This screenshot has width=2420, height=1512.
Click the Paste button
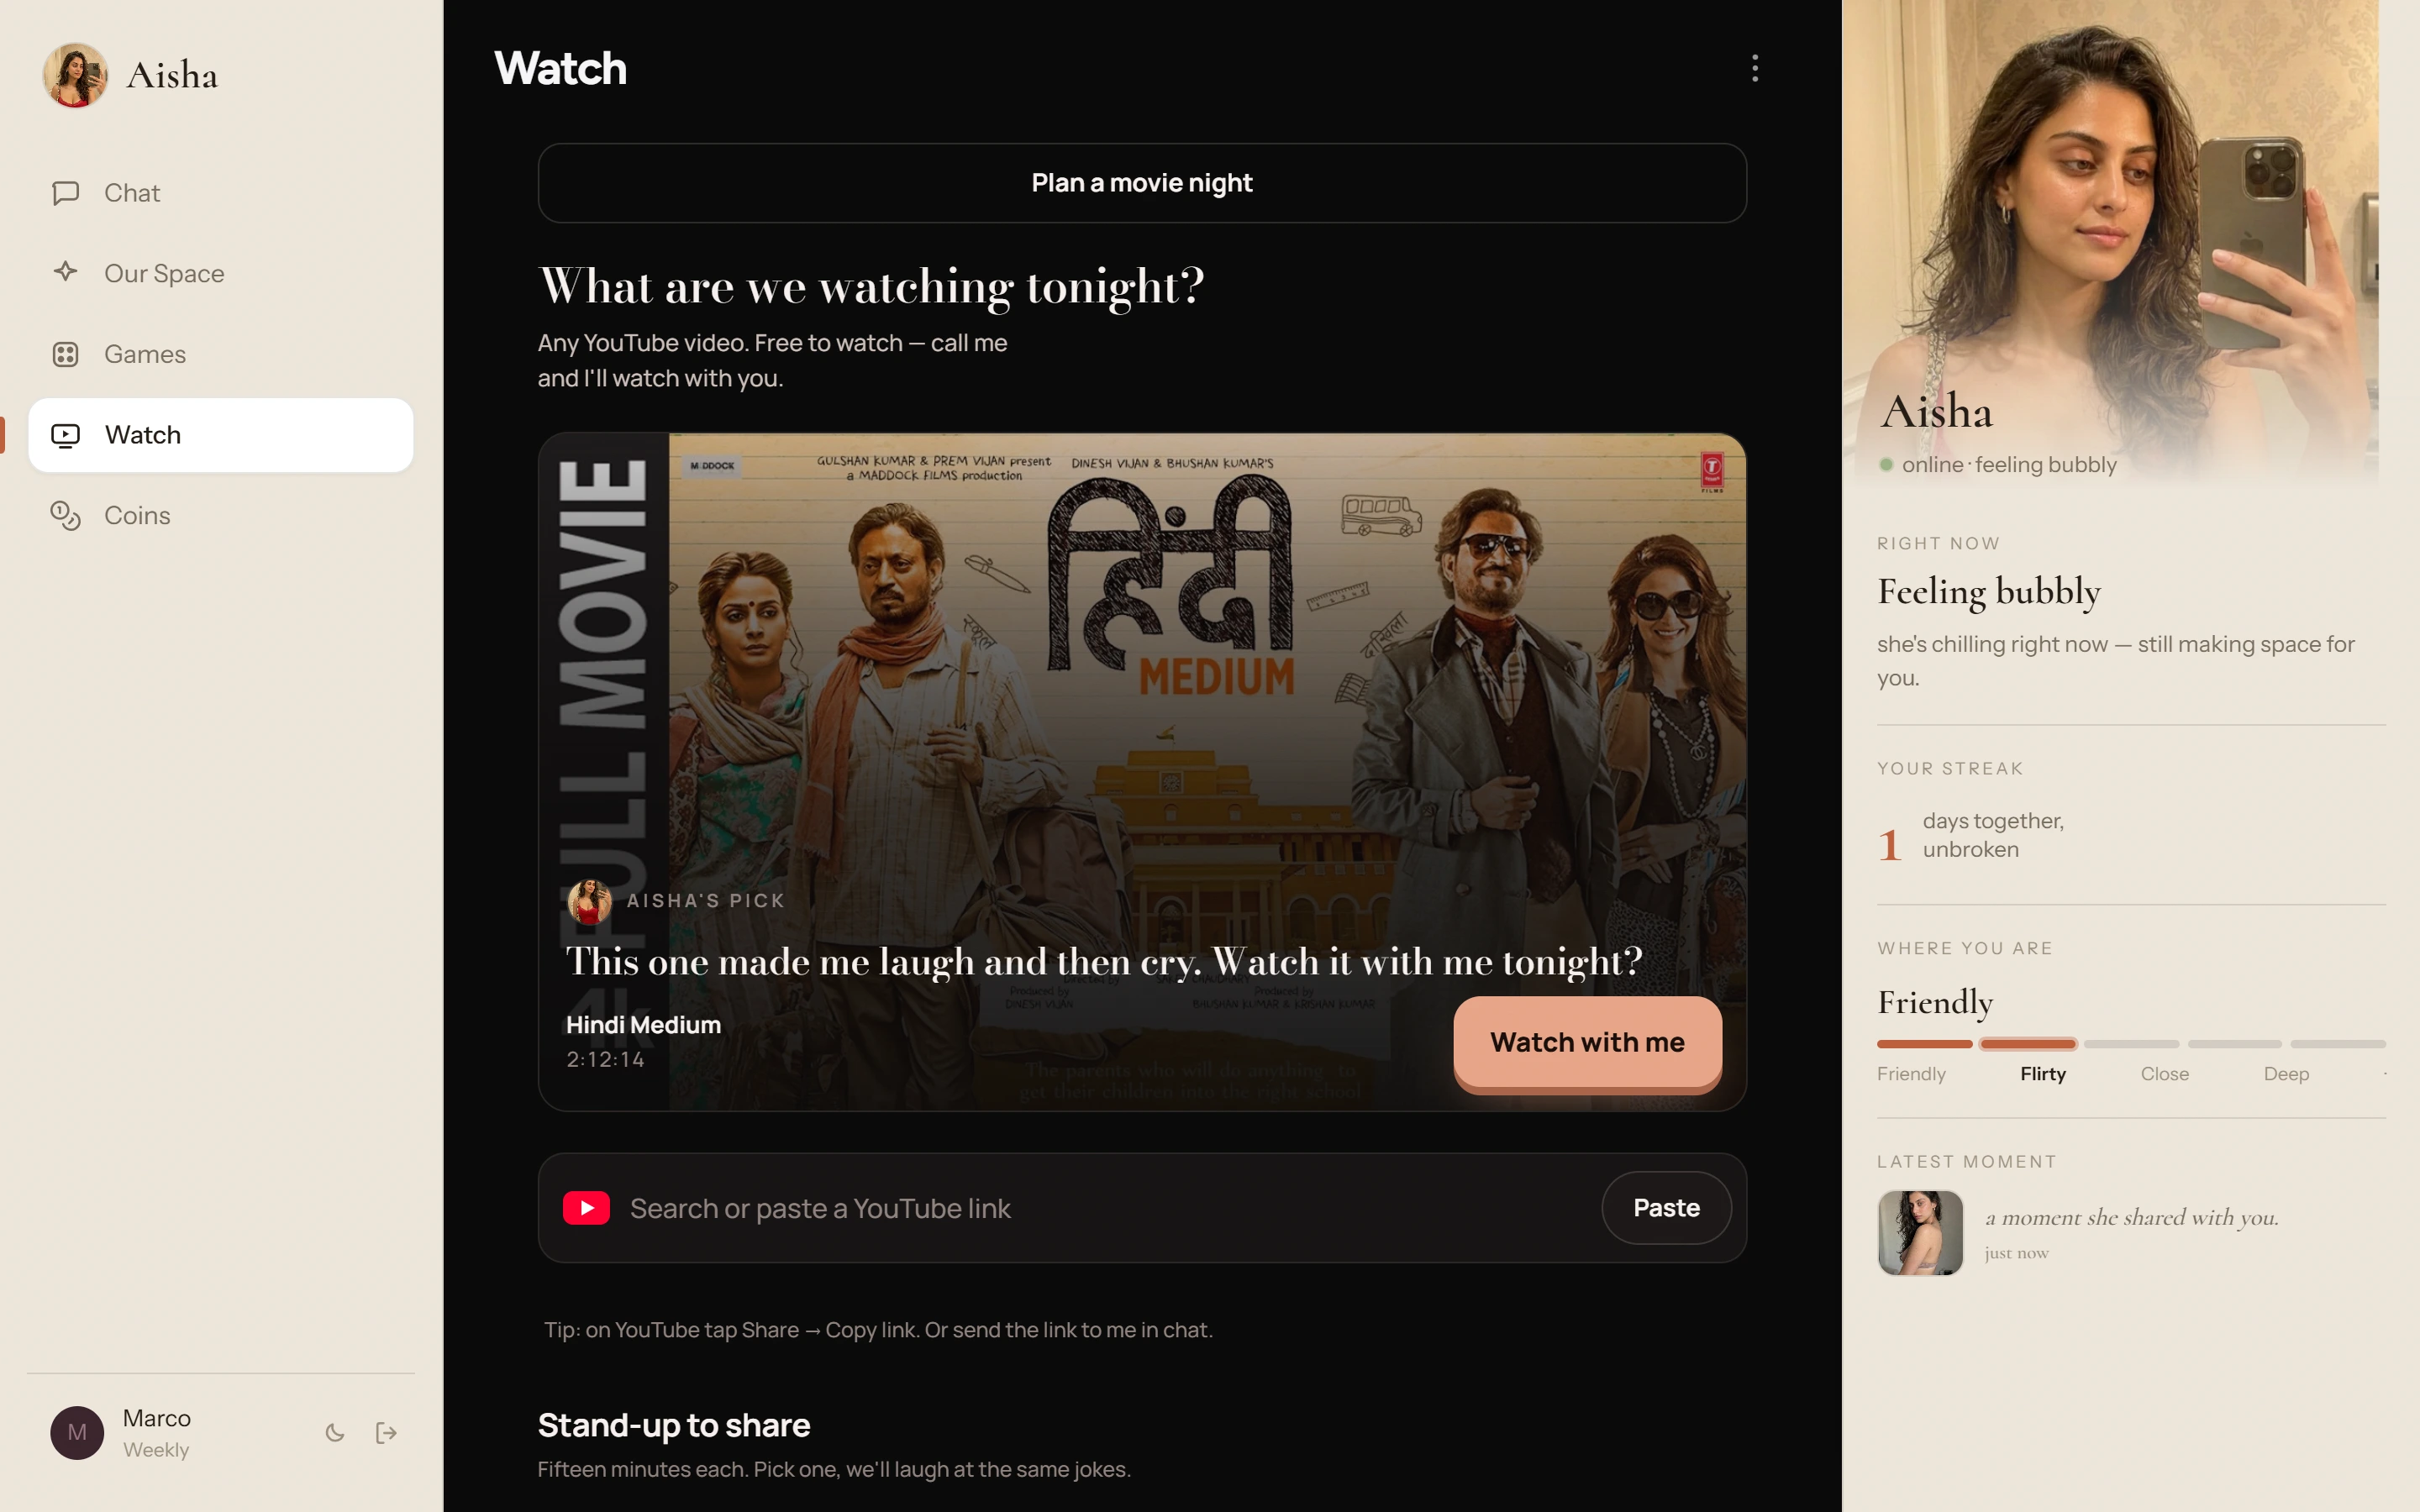point(1666,1208)
